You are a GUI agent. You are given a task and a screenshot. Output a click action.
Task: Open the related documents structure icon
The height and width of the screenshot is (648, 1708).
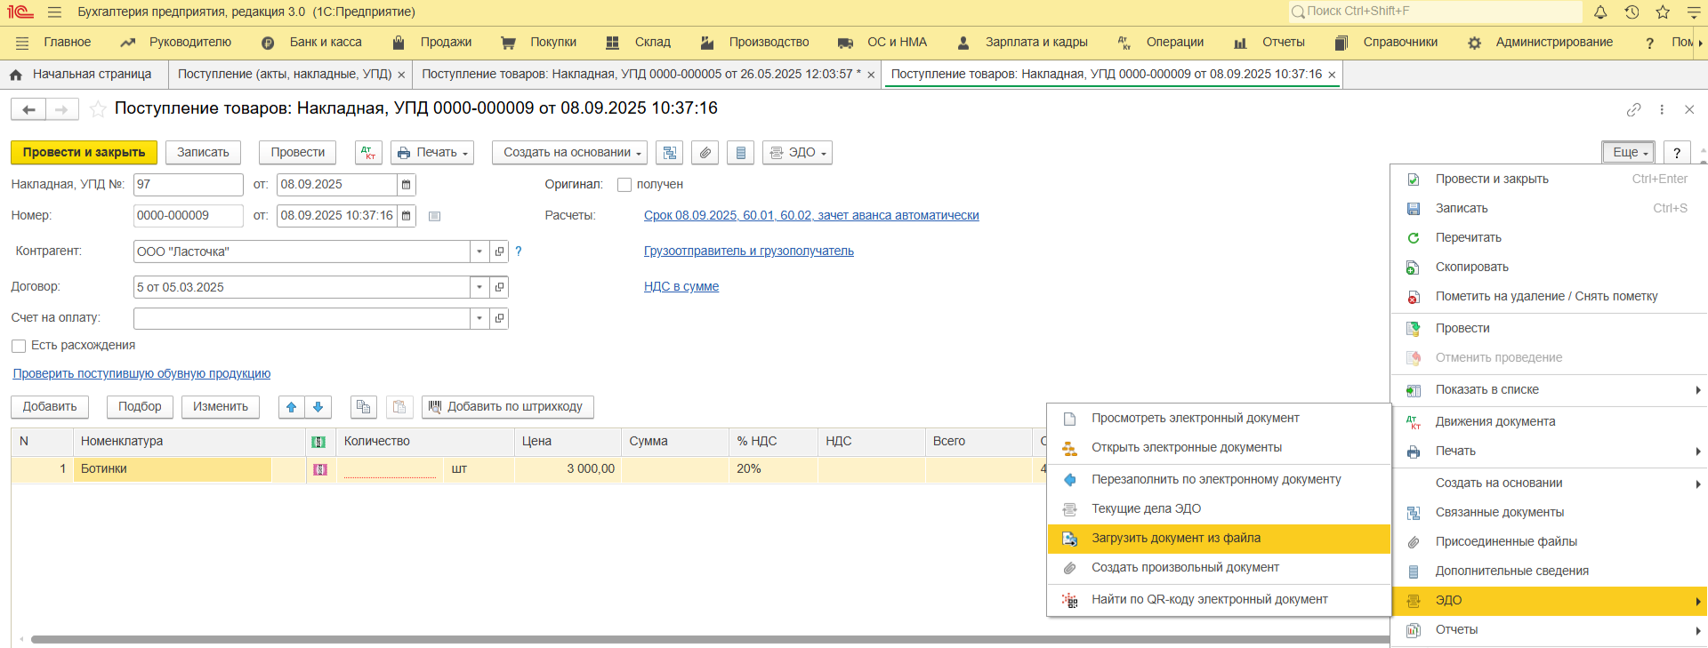pos(669,153)
